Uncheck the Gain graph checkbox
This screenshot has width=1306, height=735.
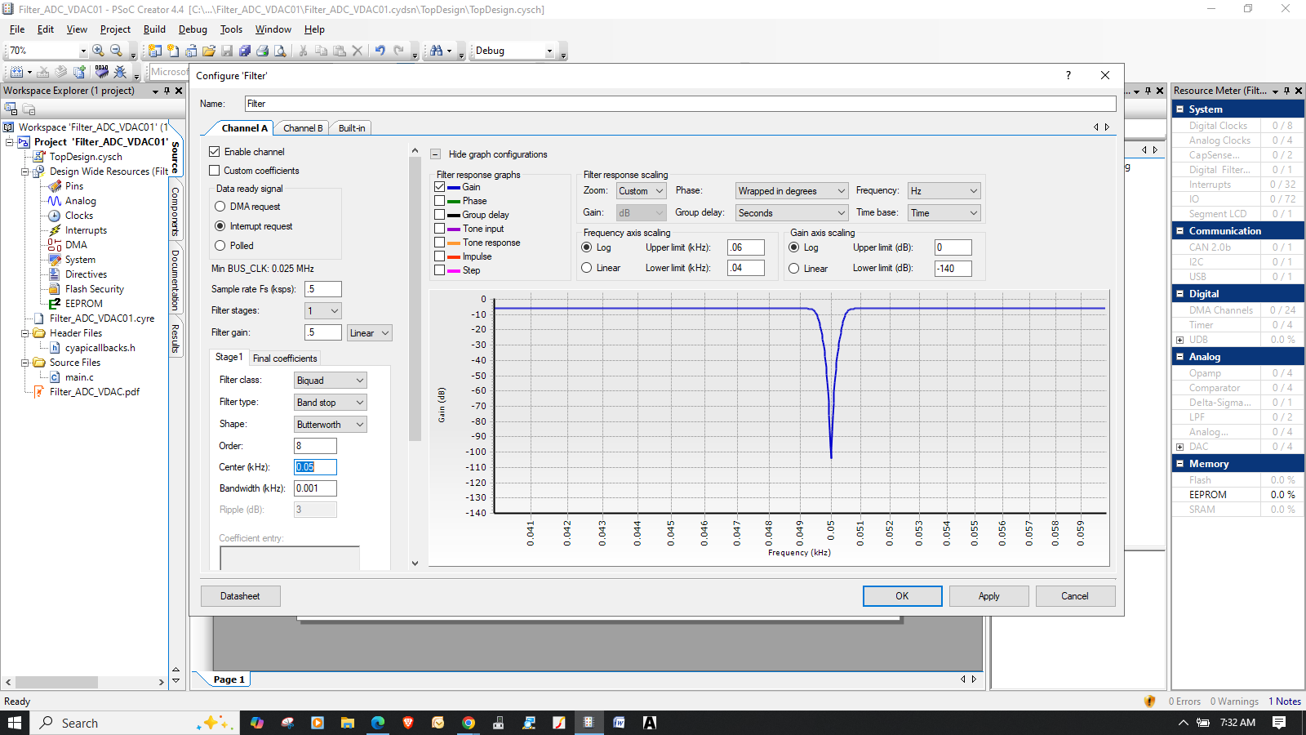(440, 187)
